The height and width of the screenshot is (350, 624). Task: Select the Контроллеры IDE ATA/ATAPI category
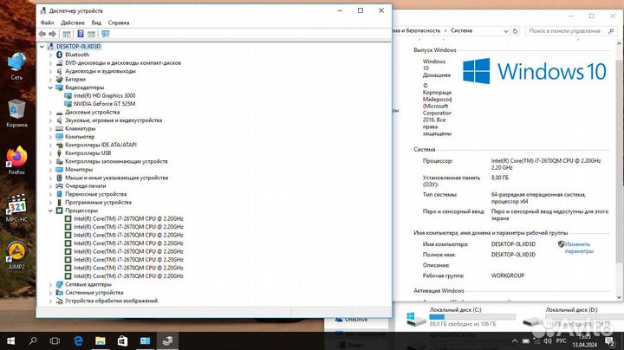pyautogui.click(x=101, y=145)
